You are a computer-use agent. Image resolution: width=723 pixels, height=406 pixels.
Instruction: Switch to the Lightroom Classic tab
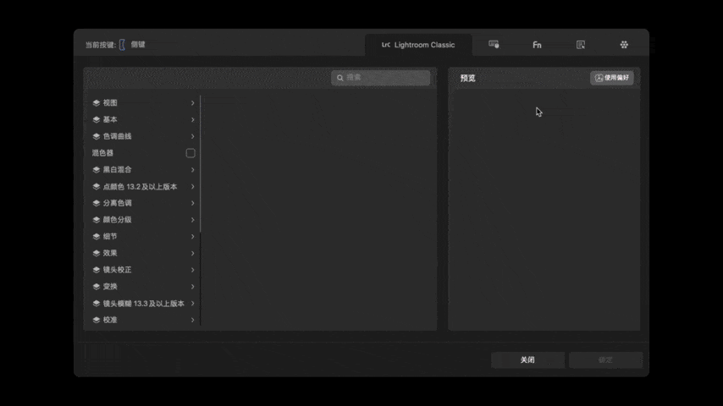418,45
